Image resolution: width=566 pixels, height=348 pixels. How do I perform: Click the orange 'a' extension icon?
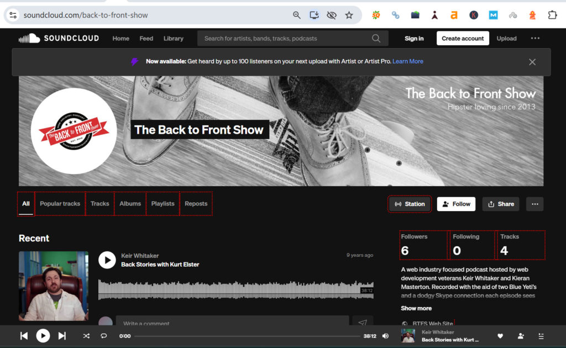(x=454, y=15)
